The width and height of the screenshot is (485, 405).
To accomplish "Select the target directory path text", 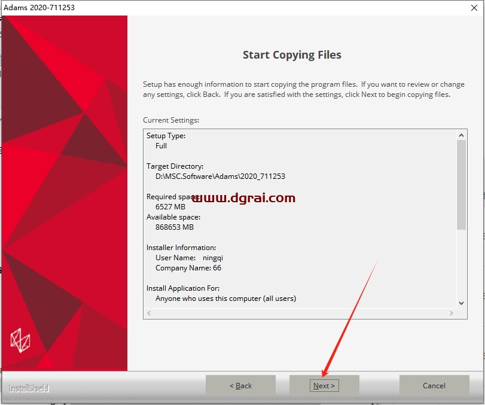I will pyautogui.click(x=220, y=176).
